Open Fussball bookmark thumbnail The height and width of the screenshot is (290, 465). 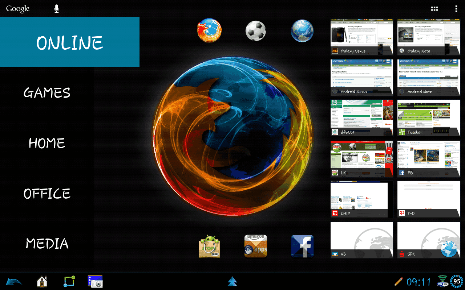(x=429, y=118)
